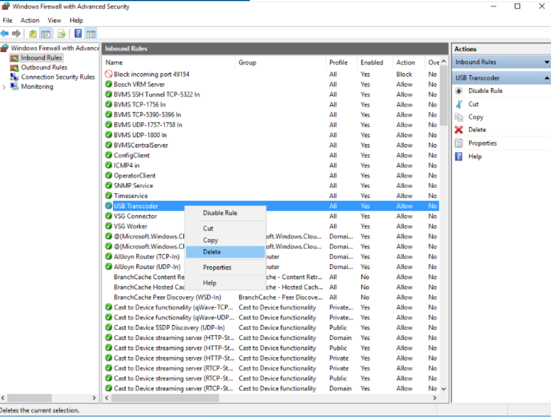Click the Export List toolbar icon
Image resolution: width=551 pixels, height=417 pixels.
point(62,34)
